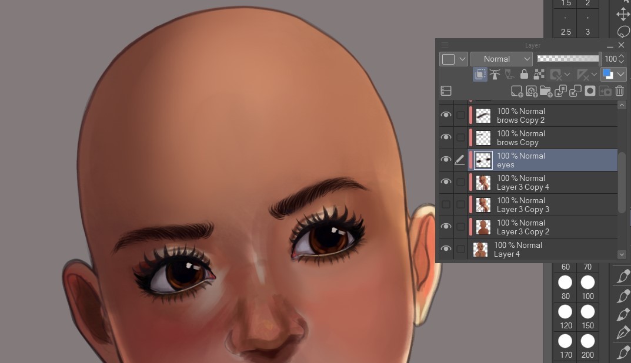Viewport: 631px width, 363px height.
Task: Show the hidden Layer 3 Copy 3
Action: click(446, 204)
